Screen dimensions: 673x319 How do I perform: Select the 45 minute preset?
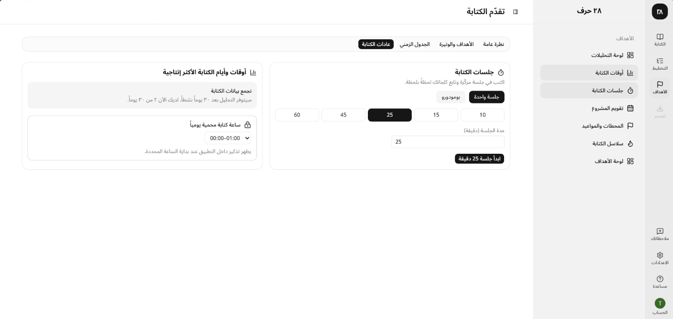click(343, 115)
